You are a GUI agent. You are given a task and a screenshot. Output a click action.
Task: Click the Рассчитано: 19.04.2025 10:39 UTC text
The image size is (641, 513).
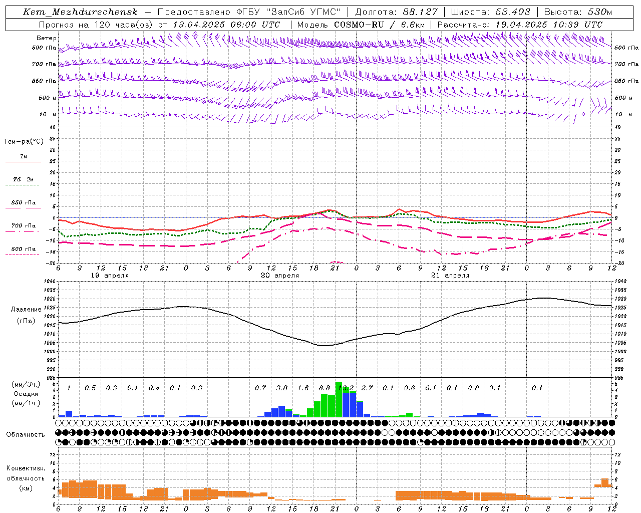pyautogui.click(x=520, y=24)
